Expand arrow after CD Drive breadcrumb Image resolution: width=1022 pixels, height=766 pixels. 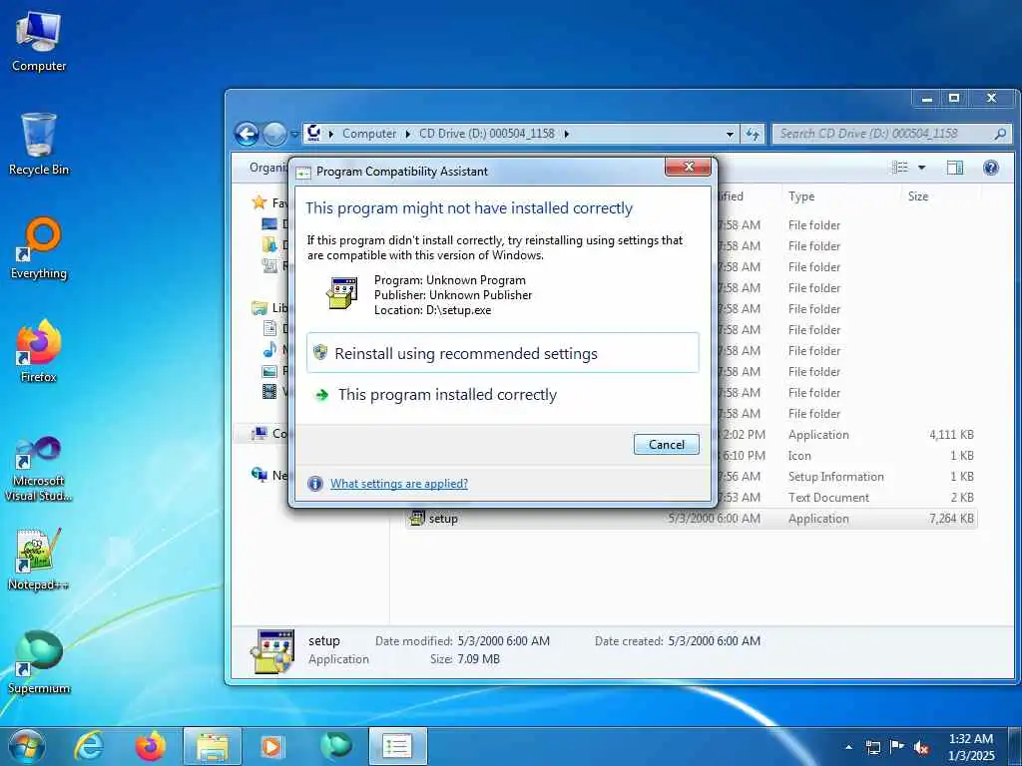(x=567, y=134)
